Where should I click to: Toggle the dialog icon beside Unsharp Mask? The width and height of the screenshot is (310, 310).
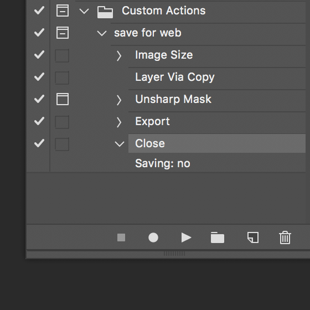pos(63,99)
